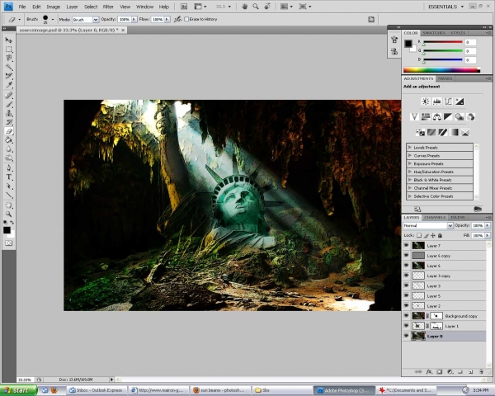Image resolution: width=495 pixels, height=396 pixels.
Task: Open the eraser Opacity slider arrow
Action: [x=134, y=19]
